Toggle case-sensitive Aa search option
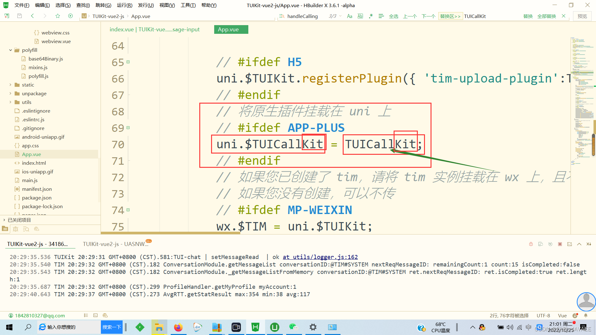Viewport: 596px width, 335px height. click(350, 16)
